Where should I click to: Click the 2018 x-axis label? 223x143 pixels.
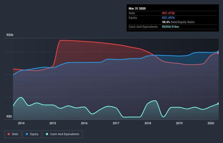click(x=148, y=123)
